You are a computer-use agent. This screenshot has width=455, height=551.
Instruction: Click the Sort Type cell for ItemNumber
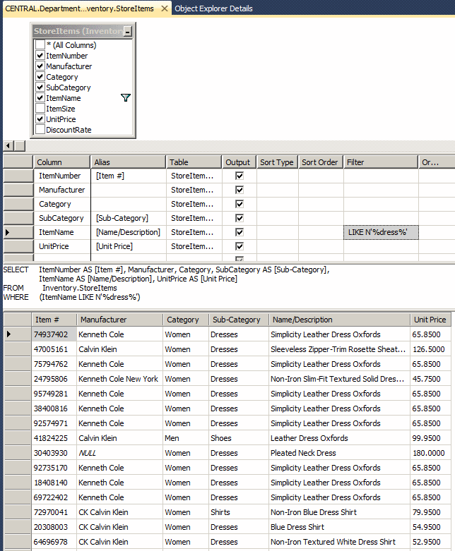click(277, 176)
